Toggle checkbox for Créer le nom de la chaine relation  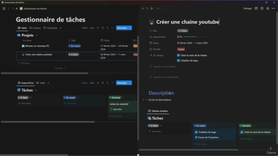179,55
